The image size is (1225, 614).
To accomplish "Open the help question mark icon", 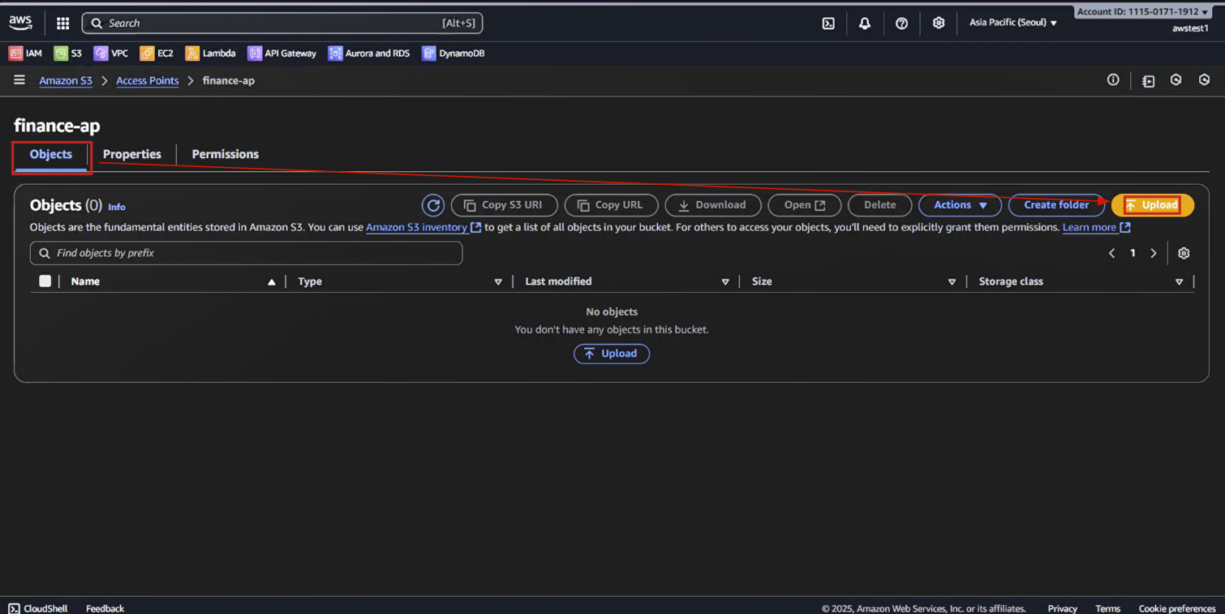I will tap(901, 24).
